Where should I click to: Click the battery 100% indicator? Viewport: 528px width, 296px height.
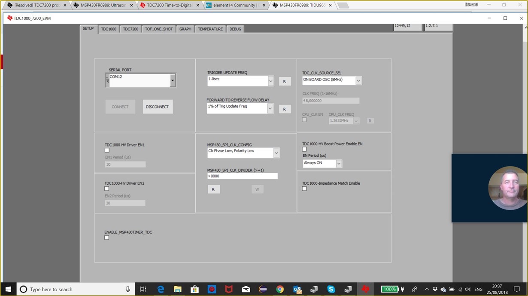coord(389,289)
